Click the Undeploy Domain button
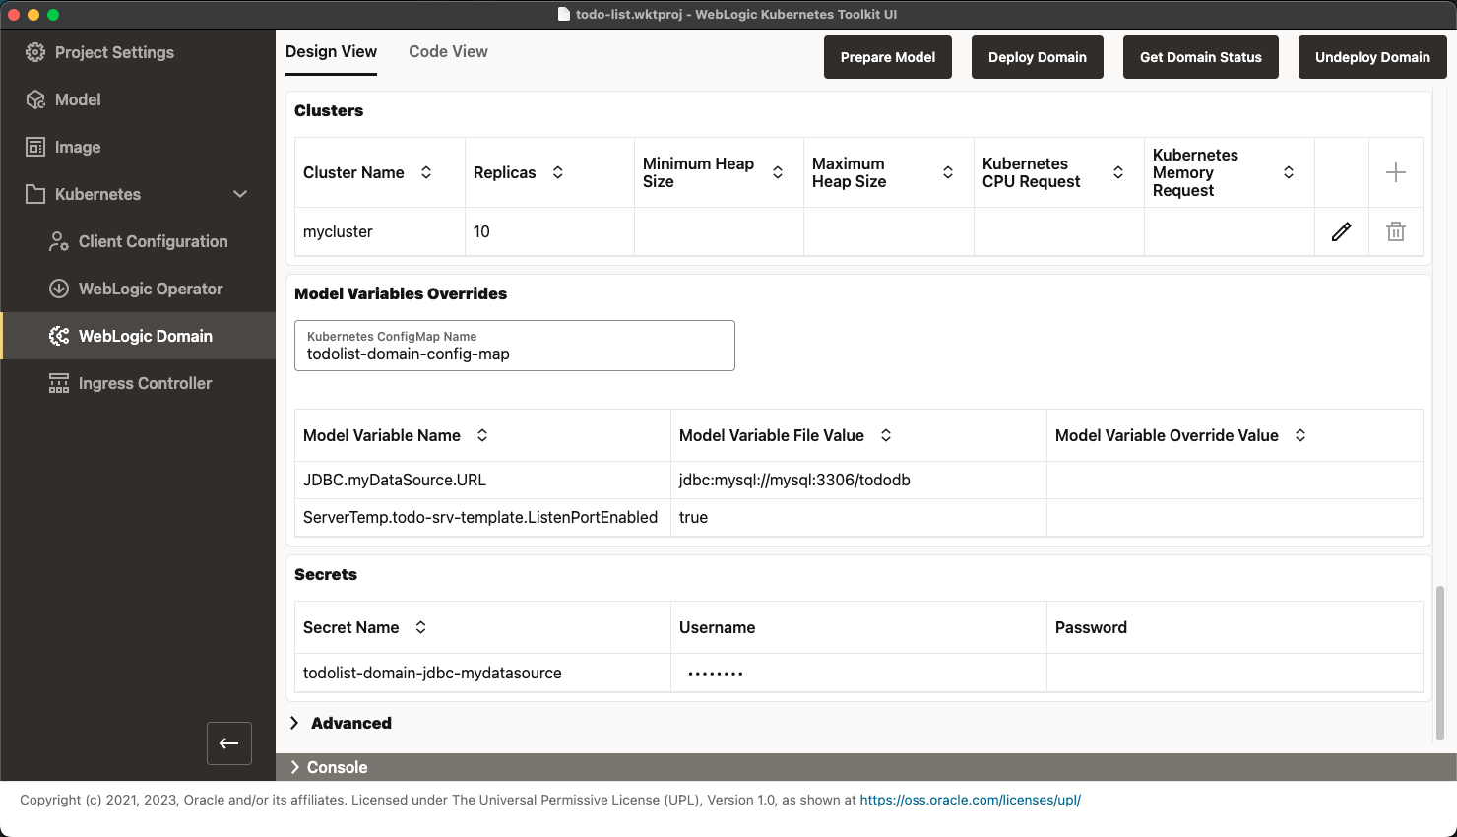The width and height of the screenshot is (1457, 837). 1372,57
